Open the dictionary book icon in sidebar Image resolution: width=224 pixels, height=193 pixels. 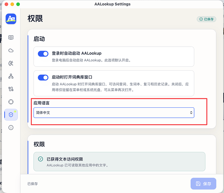click(11, 37)
